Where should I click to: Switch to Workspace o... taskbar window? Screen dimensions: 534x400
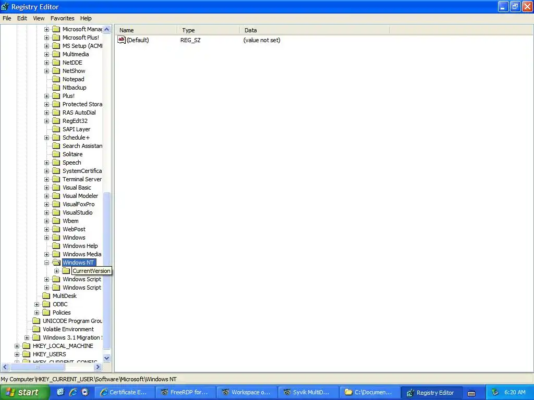tap(247, 392)
